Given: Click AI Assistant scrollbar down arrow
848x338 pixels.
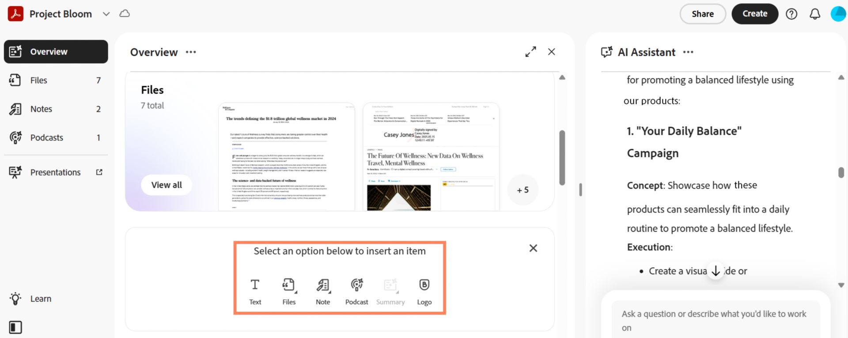Looking at the screenshot, I should point(841,285).
